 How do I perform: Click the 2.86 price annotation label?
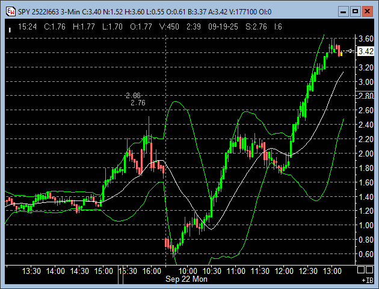click(x=133, y=96)
